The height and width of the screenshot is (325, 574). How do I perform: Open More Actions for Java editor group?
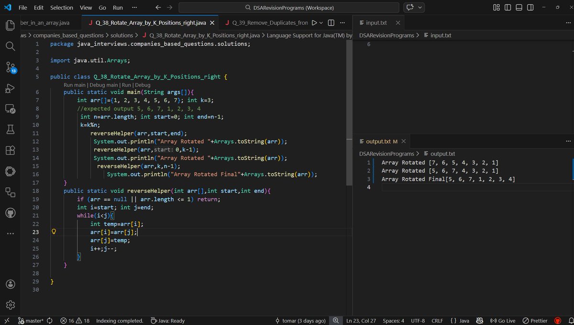click(342, 23)
